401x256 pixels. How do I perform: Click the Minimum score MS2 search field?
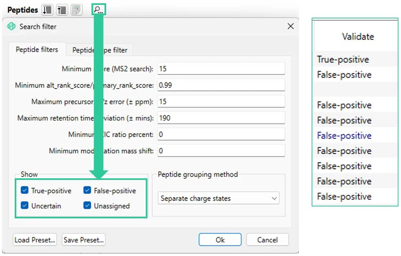pos(221,69)
